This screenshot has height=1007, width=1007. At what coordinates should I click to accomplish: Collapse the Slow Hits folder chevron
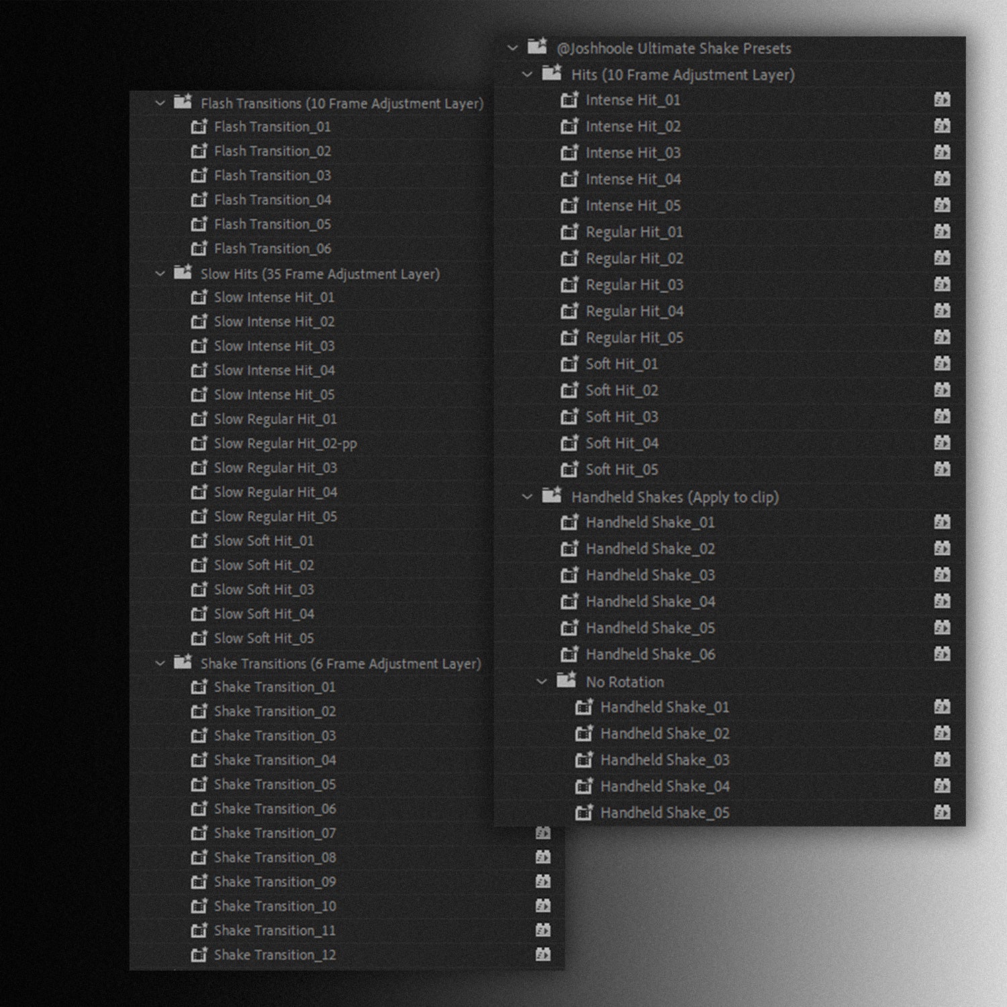[x=160, y=274]
